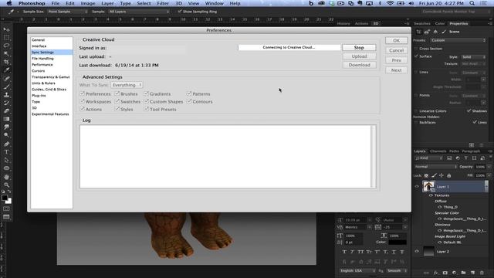Toggle the Brushes sync checkbox
494x278 pixels.
click(117, 93)
